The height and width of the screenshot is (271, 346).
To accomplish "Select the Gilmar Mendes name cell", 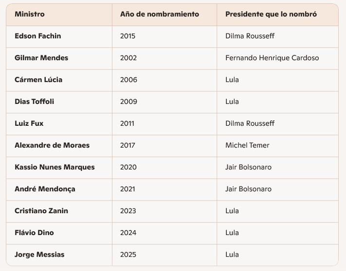I will [x=41, y=58].
